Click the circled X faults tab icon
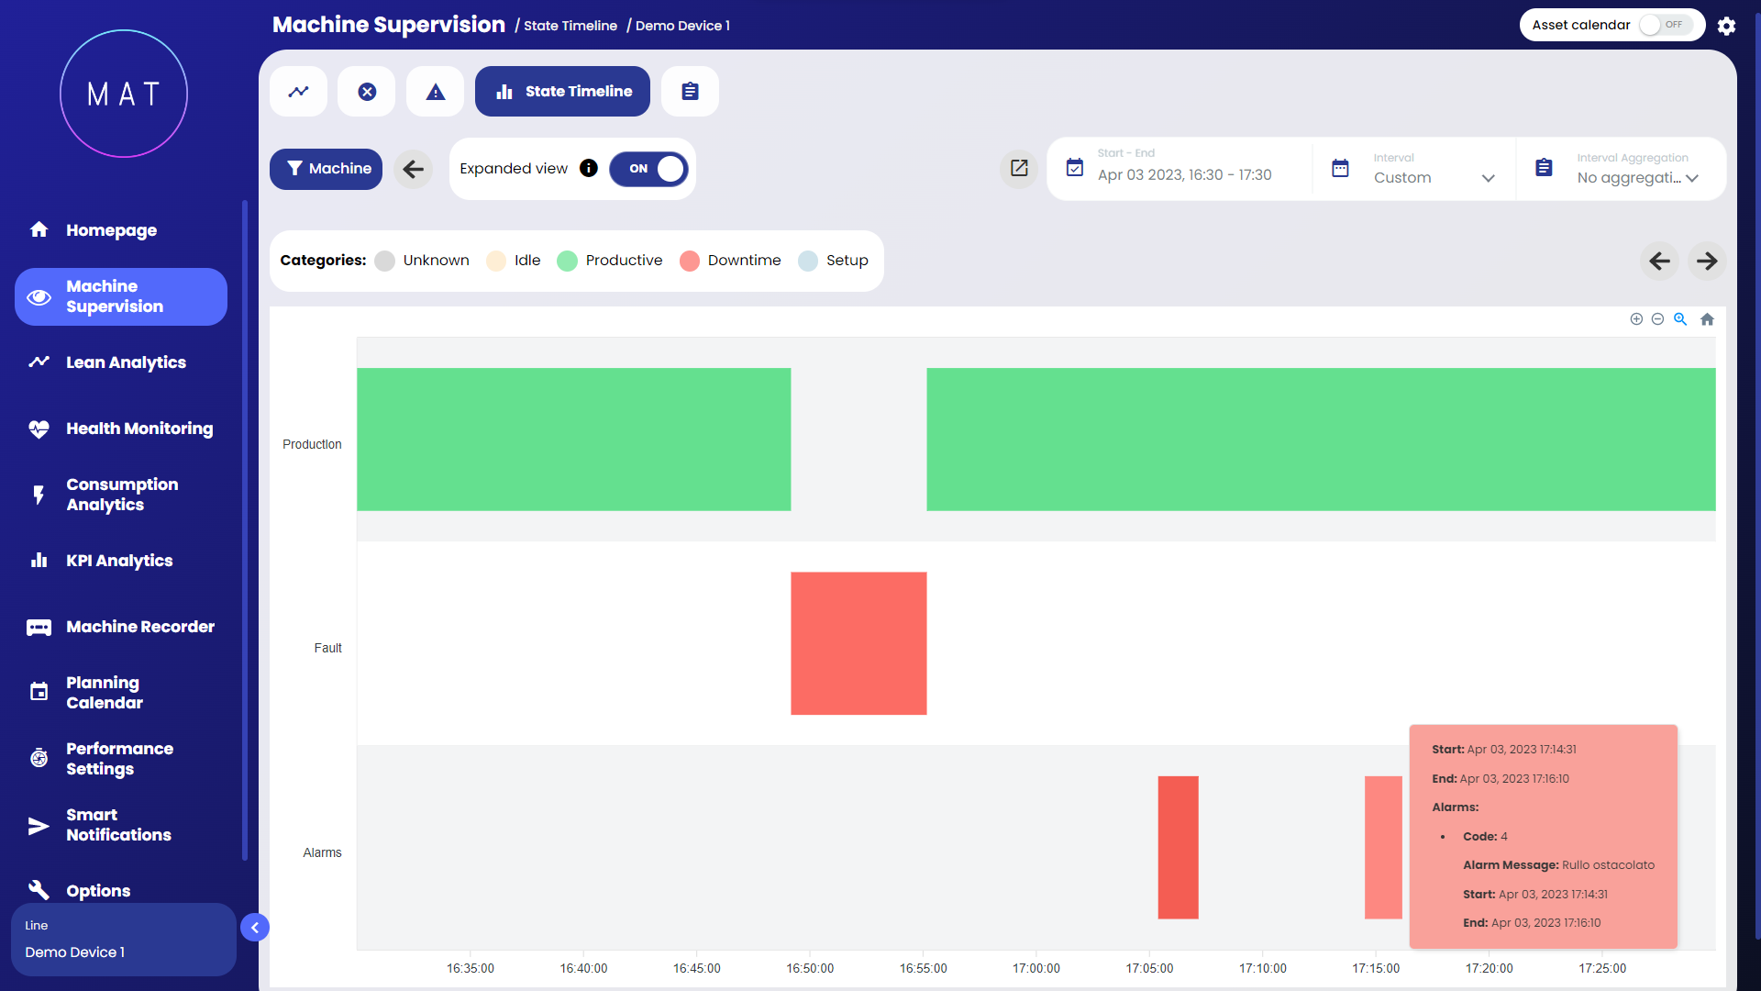The height and width of the screenshot is (991, 1761). pos(367,92)
